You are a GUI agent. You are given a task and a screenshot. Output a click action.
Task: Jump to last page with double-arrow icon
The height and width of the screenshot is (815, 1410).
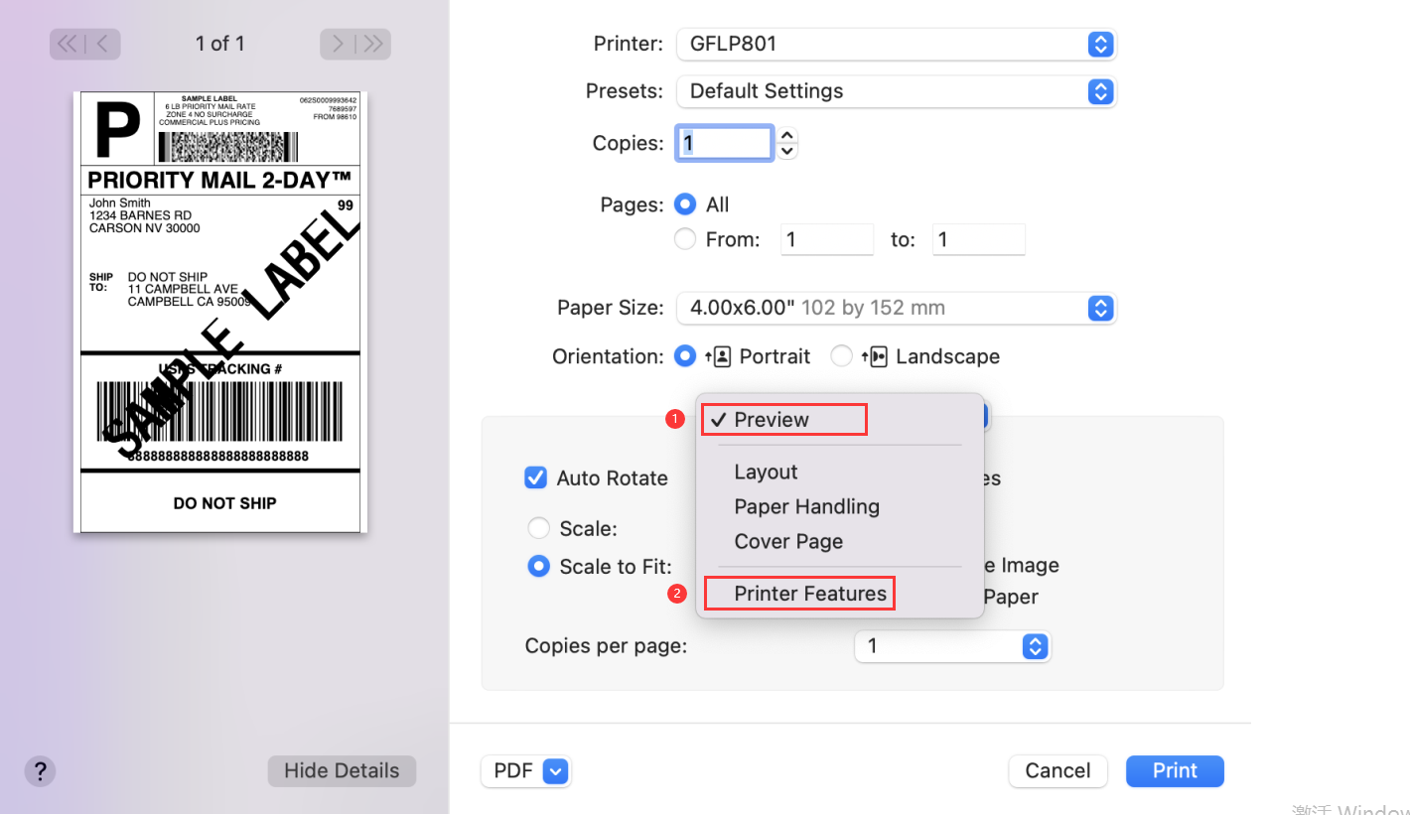click(374, 44)
